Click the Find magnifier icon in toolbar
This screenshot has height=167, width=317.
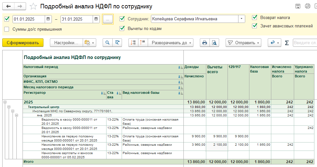[x=107, y=43]
